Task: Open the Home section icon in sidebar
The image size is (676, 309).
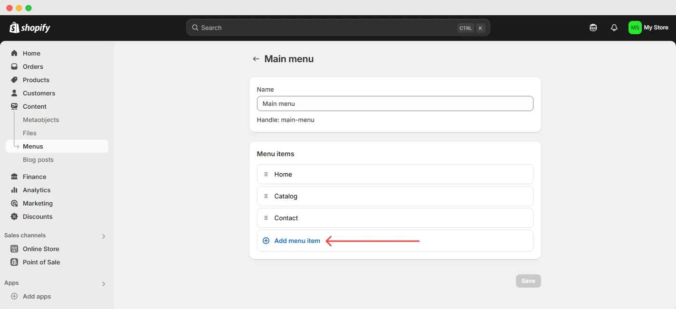Action: tap(14, 53)
